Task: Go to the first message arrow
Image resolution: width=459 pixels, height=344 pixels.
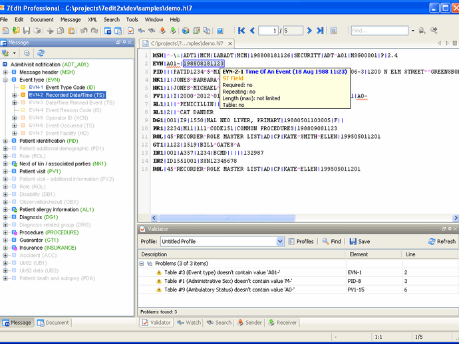Action: [241, 31]
